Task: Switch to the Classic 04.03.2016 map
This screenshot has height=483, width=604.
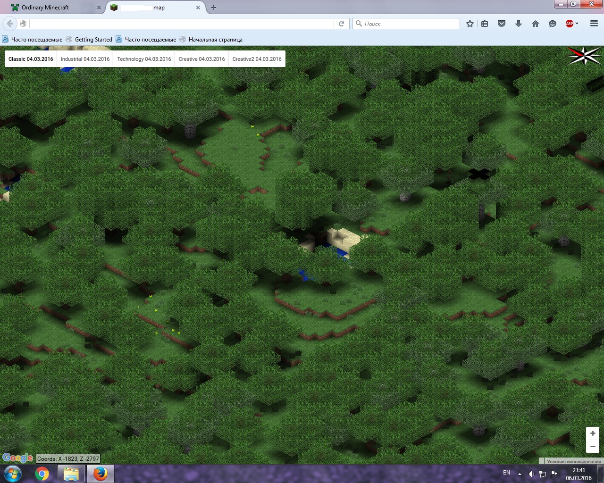Action: tap(31, 59)
